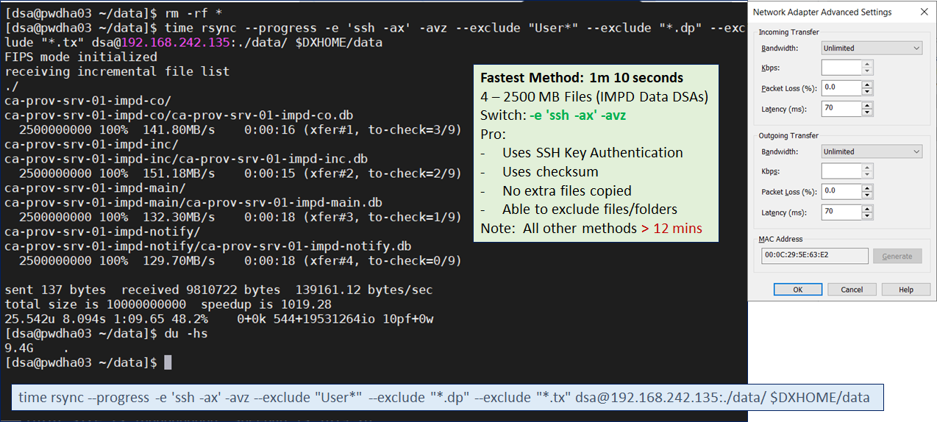Open Help for adapter settings
This screenshot has height=422, width=937.
(905, 290)
